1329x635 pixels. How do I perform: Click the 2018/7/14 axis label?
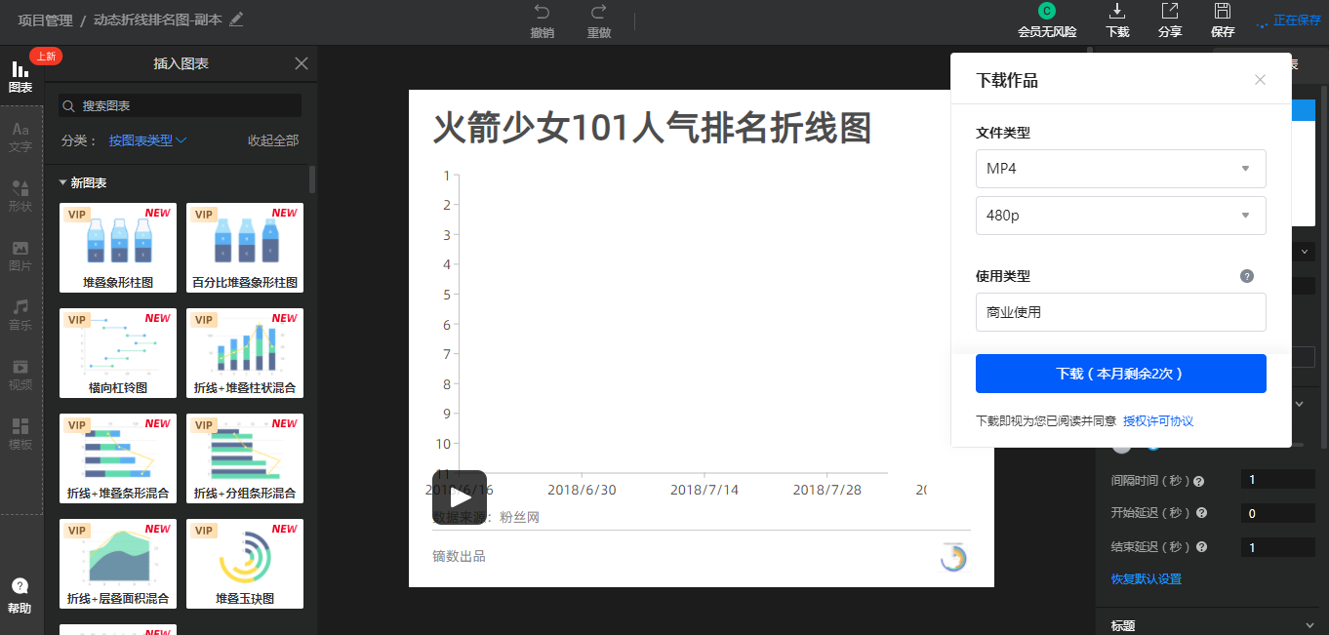coord(704,490)
